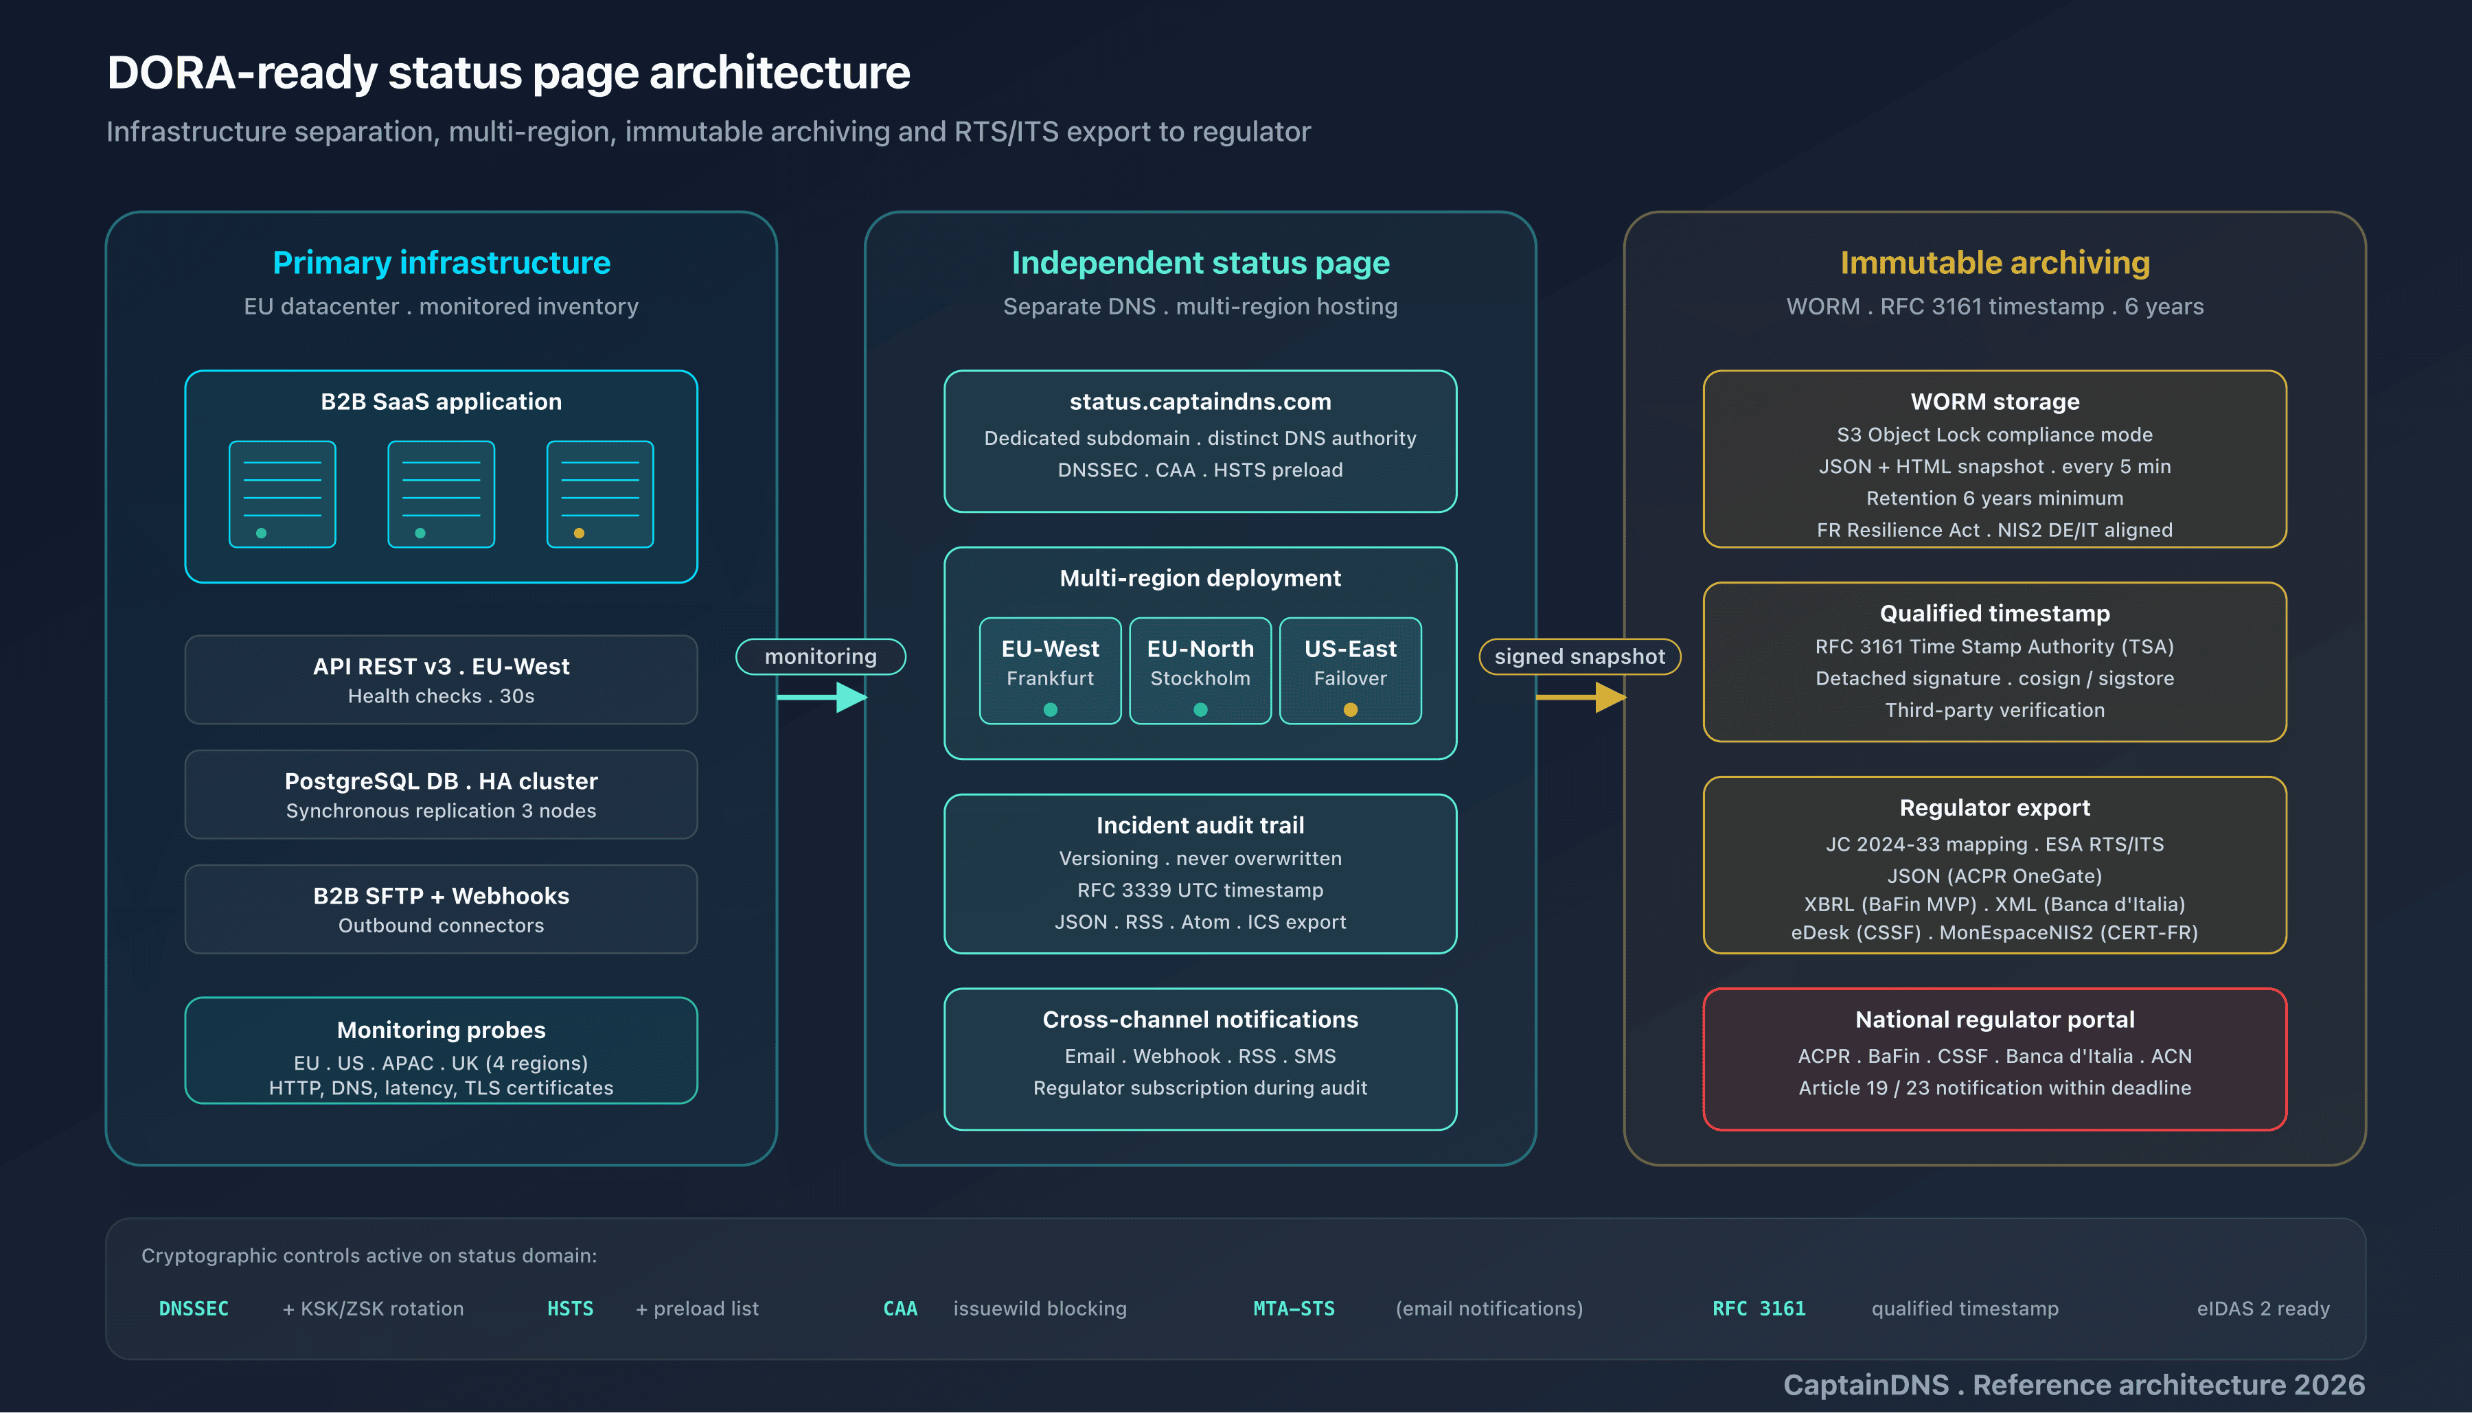Viewport: 2472px width, 1413px height.
Task: Click the '+ KSK/ZSK rotation' text
Action: 373,1308
